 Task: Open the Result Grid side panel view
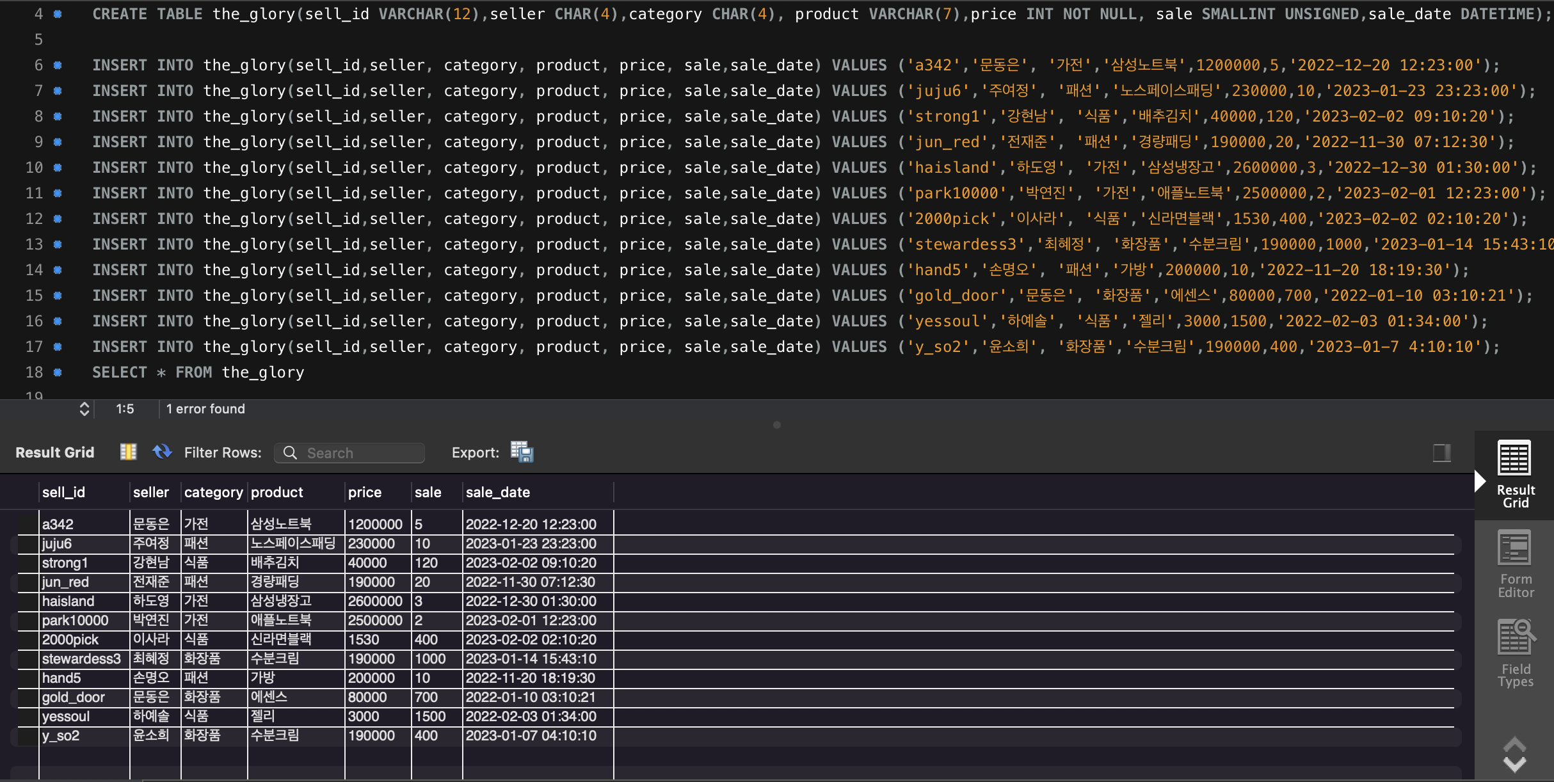point(1515,474)
